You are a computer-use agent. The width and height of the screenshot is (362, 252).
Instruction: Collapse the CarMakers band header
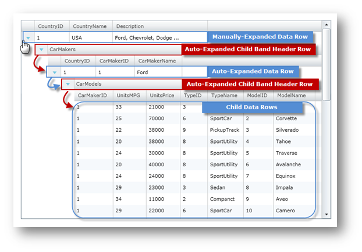[41, 50]
